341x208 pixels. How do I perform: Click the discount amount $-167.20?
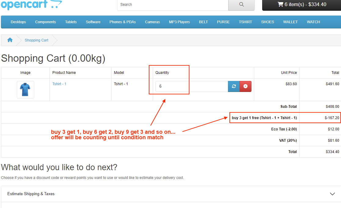tap(332, 118)
